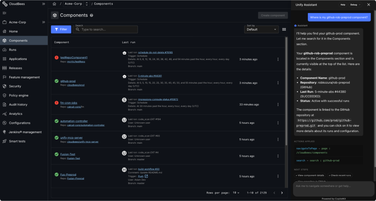Viewport: 376px width, 201px height.
Task: Click Help in Unify Assistant header
Action: (x=343, y=4)
